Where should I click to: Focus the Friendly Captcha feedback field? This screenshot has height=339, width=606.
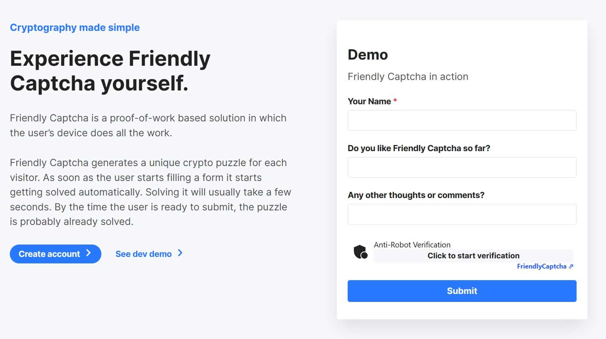pyautogui.click(x=462, y=167)
